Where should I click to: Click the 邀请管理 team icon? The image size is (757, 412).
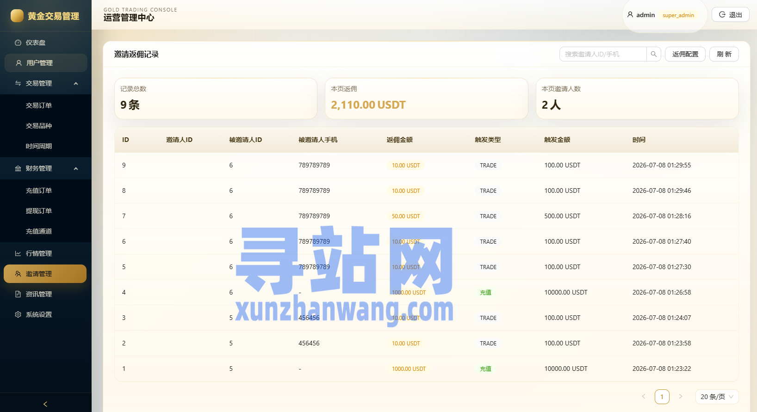18,274
